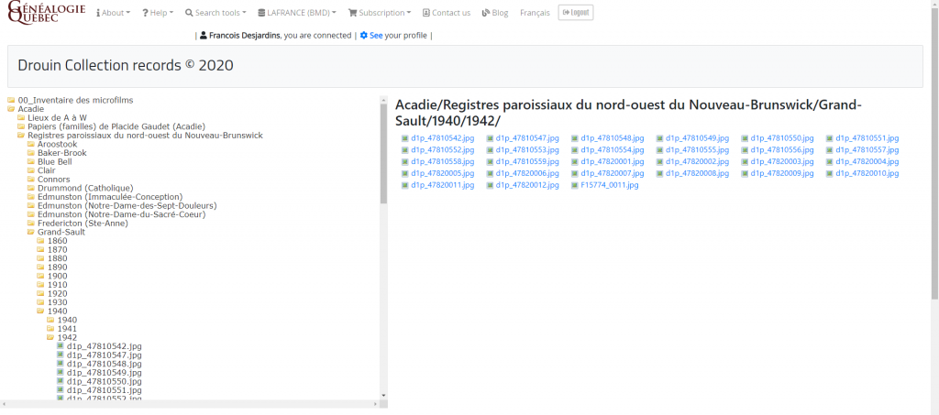Click the file icon for F15774_0011.jpg

coord(575,185)
